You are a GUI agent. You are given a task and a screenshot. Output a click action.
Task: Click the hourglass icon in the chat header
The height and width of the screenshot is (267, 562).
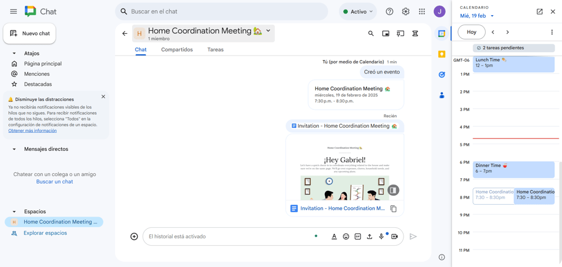point(415,33)
